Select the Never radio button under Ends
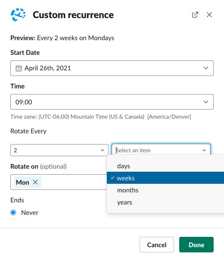Screen dimensions: 224x261 tap(13, 213)
